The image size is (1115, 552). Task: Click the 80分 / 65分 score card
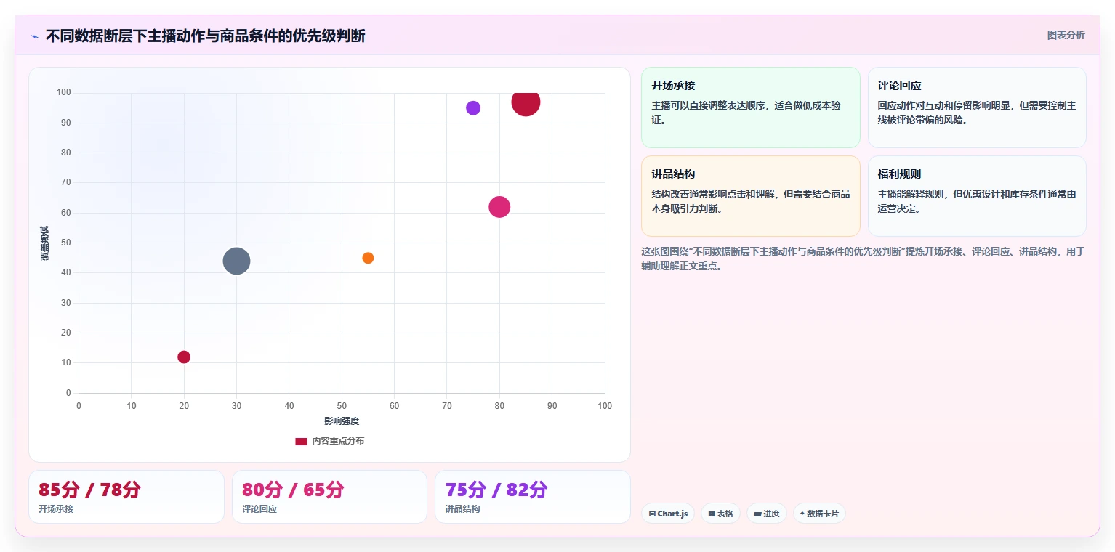click(x=329, y=497)
